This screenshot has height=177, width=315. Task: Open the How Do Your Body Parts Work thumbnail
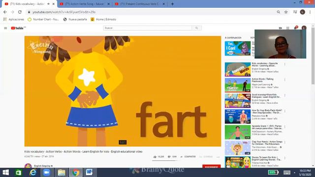click(x=238, y=117)
